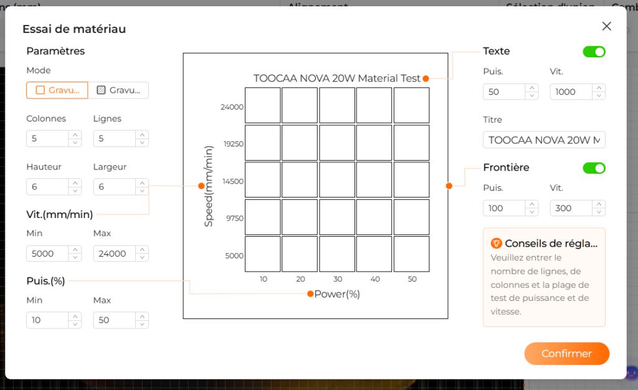Image resolution: width=638 pixels, height=390 pixels.
Task: Decrease power Min 10 with down arrow
Action: tap(75, 324)
